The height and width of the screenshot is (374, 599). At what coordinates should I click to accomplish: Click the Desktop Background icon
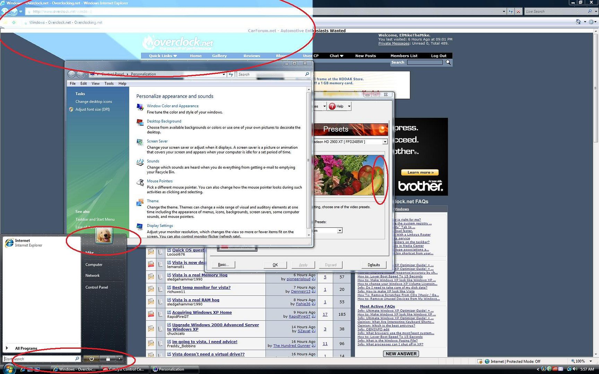[140, 123]
